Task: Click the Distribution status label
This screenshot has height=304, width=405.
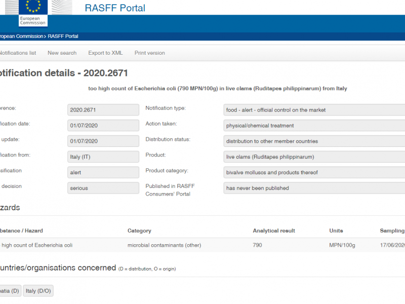Action: click(x=168, y=139)
